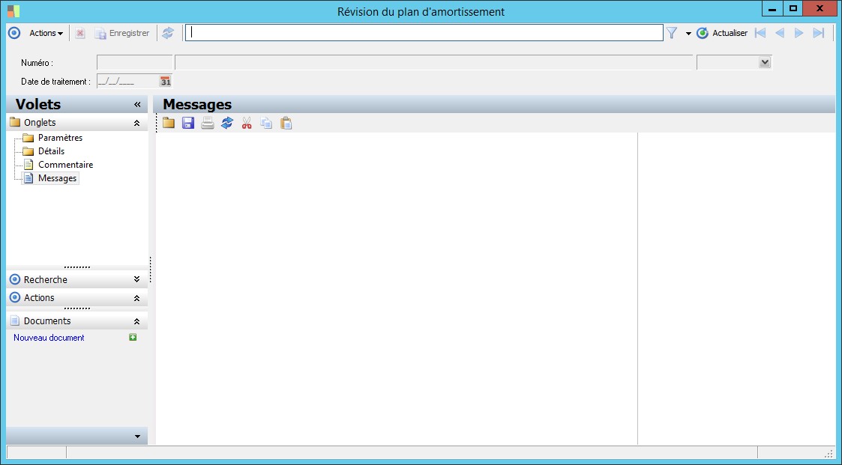The width and height of the screenshot is (842, 465).
Task: Go to the first record
Action: 760,33
